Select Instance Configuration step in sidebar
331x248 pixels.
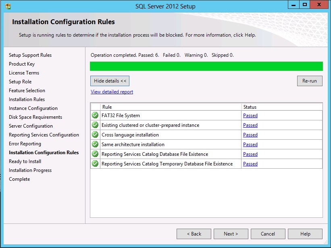[33, 108]
